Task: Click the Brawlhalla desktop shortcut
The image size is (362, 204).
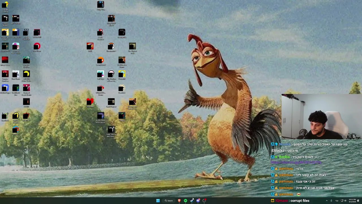Action: pos(5,117)
